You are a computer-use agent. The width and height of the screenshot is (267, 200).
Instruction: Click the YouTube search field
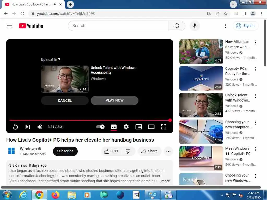click(119, 26)
